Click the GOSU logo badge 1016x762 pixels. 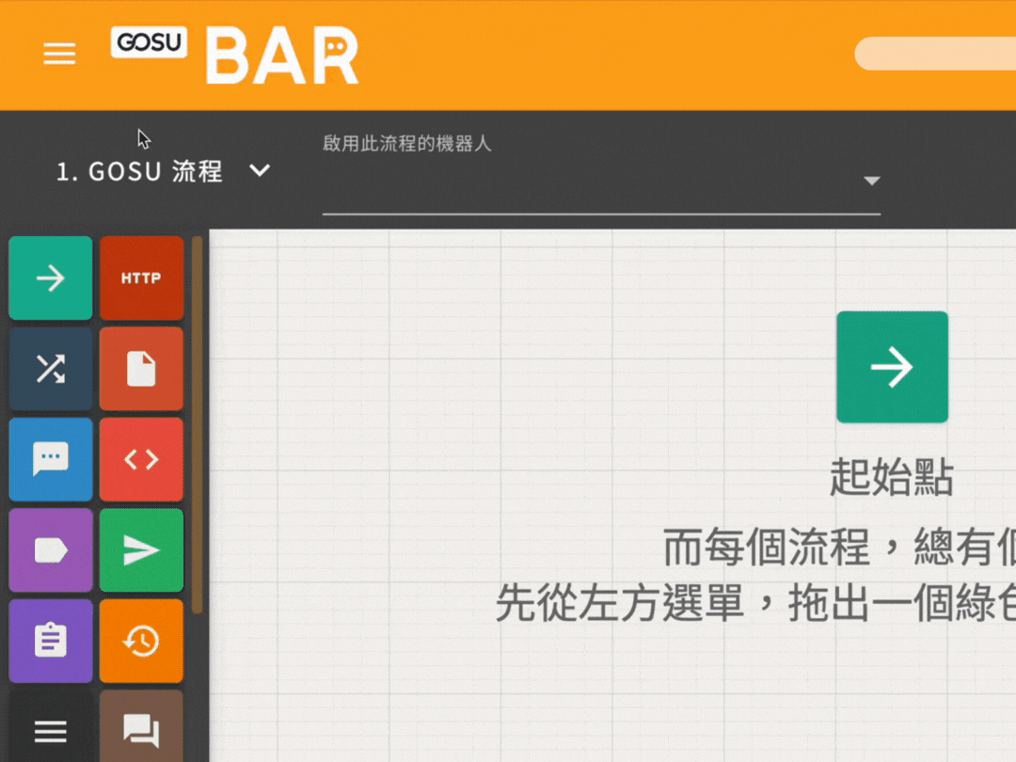click(149, 43)
